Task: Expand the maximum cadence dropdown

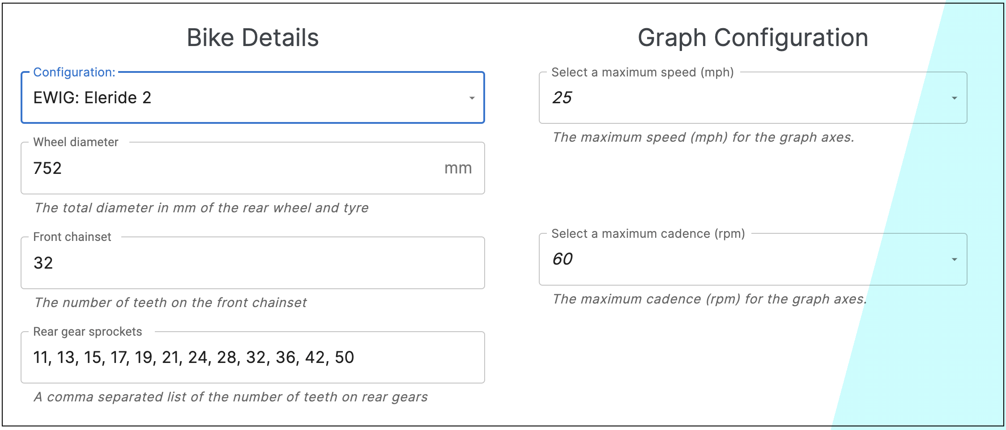Action: point(752,259)
